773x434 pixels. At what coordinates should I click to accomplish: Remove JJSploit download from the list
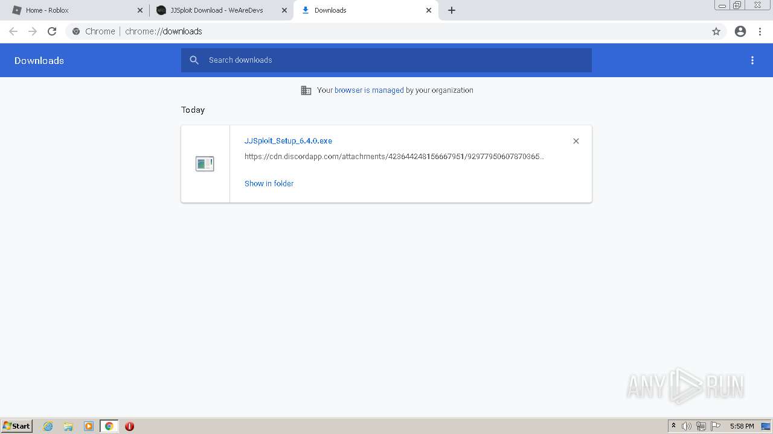point(576,141)
